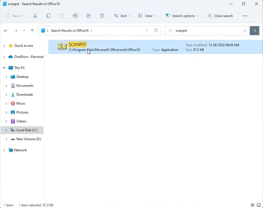Screen dimensions: 263x208
Task: Click the Date modified value text
Action: tap(224, 45)
